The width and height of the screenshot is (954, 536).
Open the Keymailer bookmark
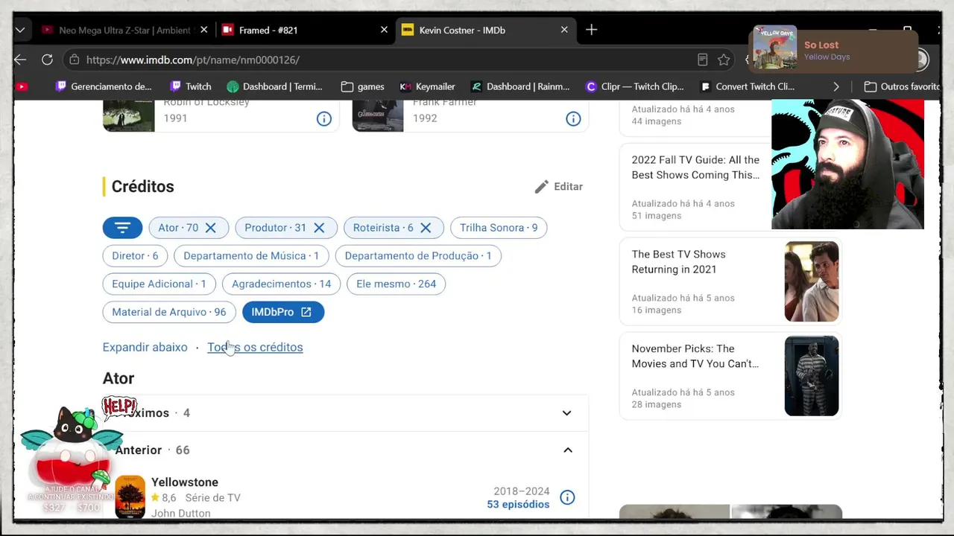click(x=427, y=86)
